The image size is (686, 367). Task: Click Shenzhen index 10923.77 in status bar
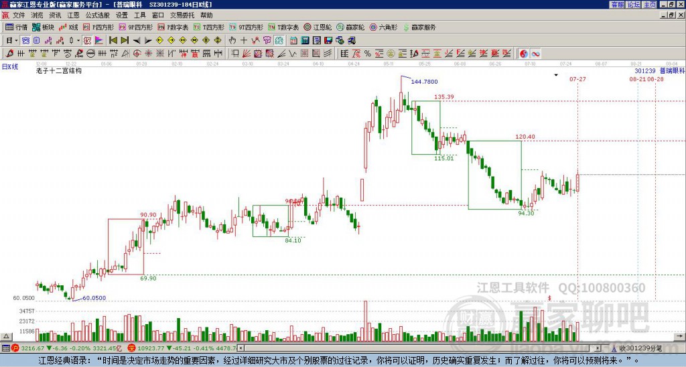coord(150,348)
